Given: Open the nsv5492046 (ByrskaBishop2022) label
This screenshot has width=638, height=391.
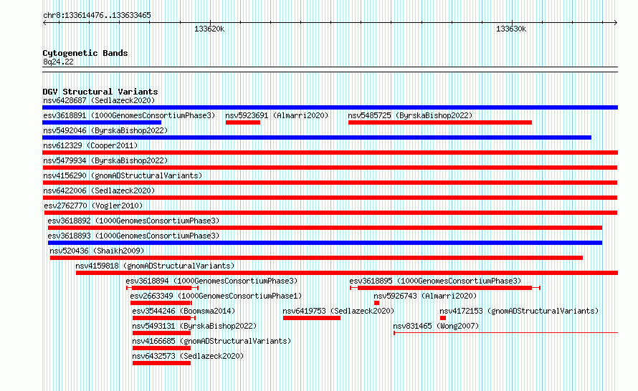Looking at the screenshot, I should pyautogui.click(x=105, y=130).
